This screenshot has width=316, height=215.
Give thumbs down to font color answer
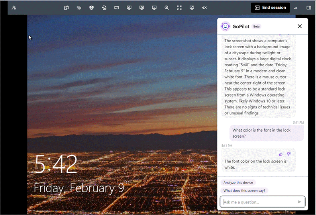point(289,154)
